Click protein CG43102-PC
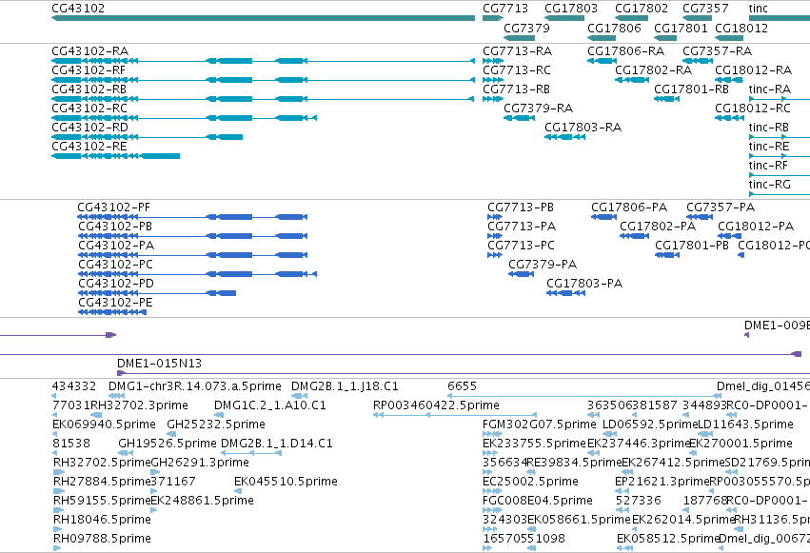The image size is (810, 553). [197, 275]
